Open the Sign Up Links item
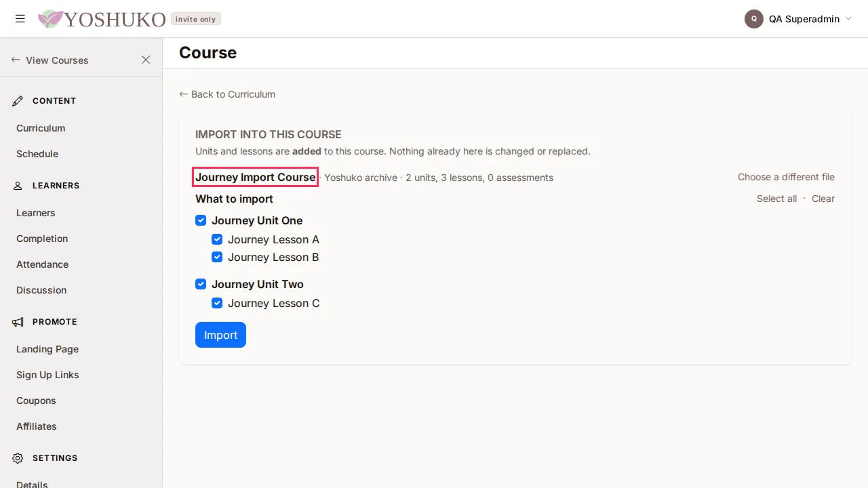 (47, 375)
